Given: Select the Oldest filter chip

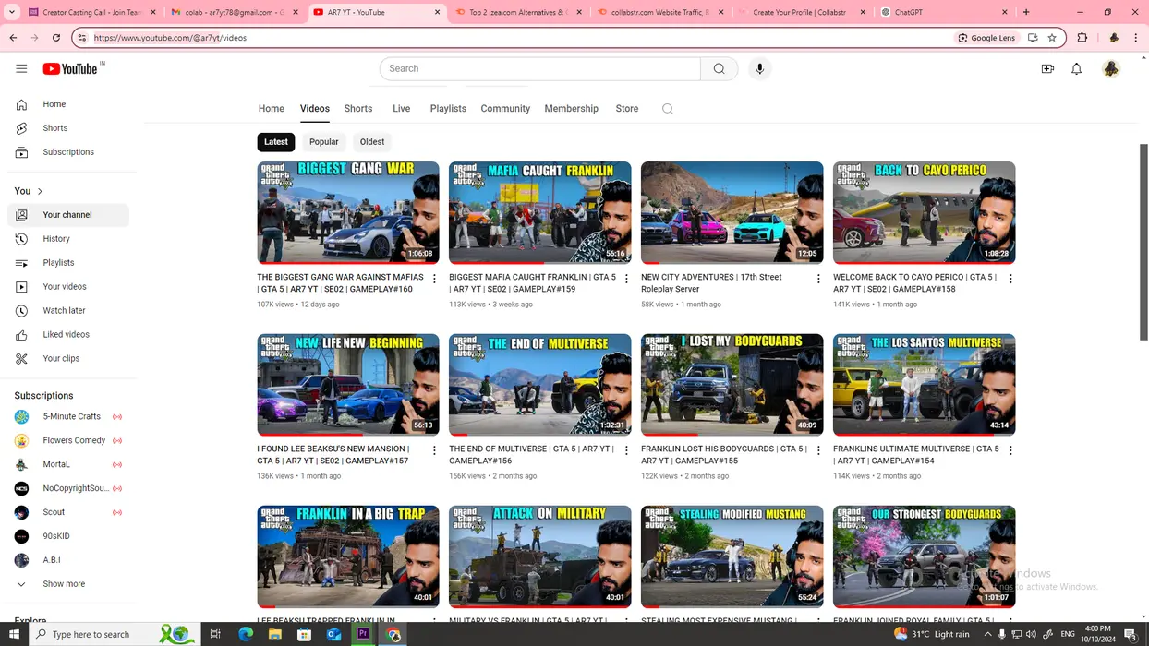Looking at the screenshot, I should click(372, 142).
